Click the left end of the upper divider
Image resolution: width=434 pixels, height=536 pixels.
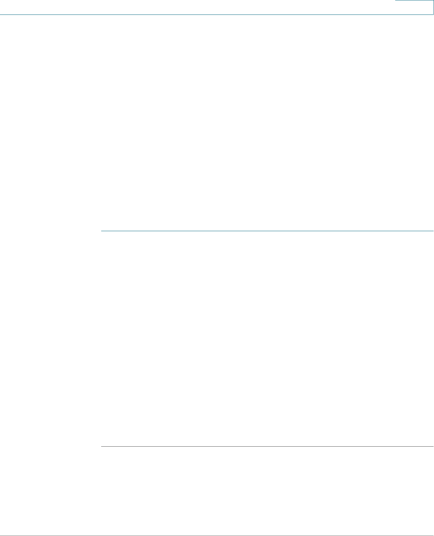pyautogui.click(x=102, y=231)
